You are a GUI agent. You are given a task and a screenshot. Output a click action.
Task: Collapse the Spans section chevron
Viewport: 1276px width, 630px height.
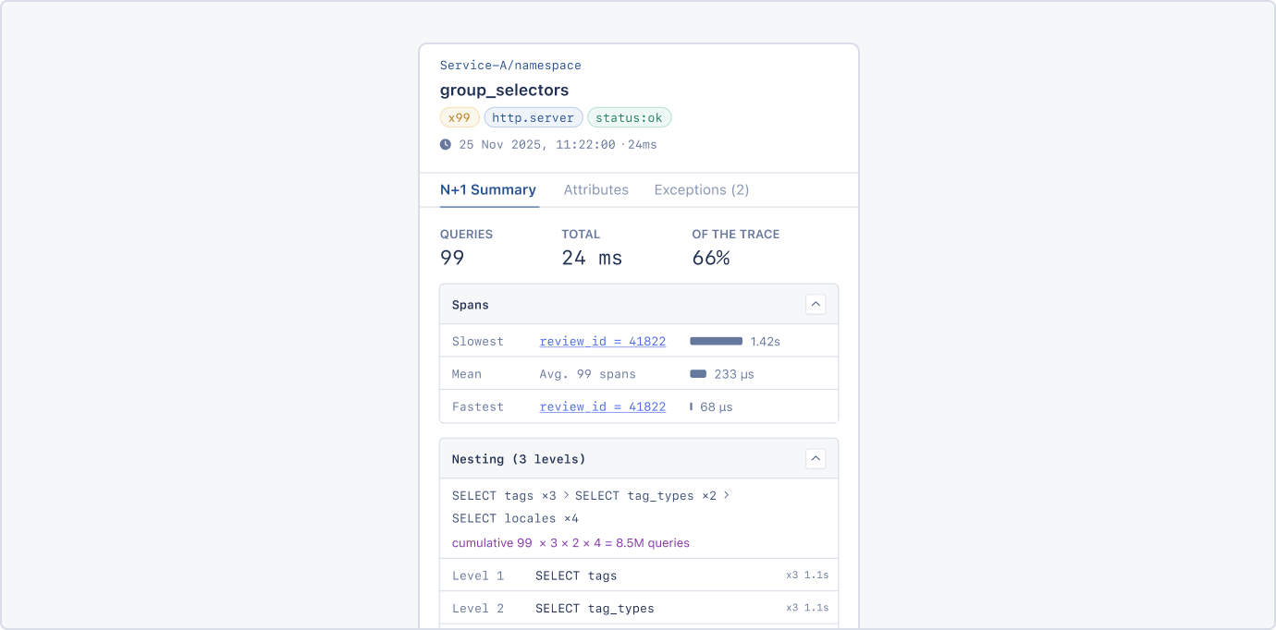click(816, 304)
